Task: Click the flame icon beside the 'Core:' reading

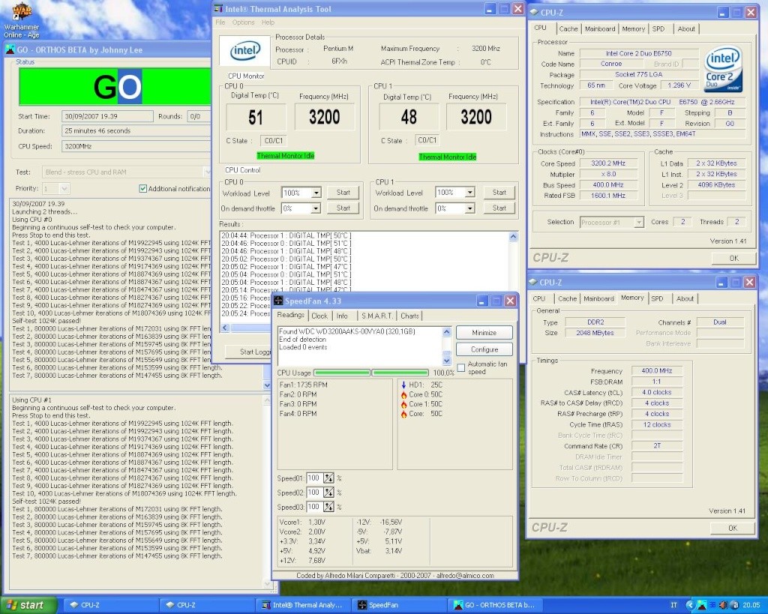Action: [x=403, y=415]
